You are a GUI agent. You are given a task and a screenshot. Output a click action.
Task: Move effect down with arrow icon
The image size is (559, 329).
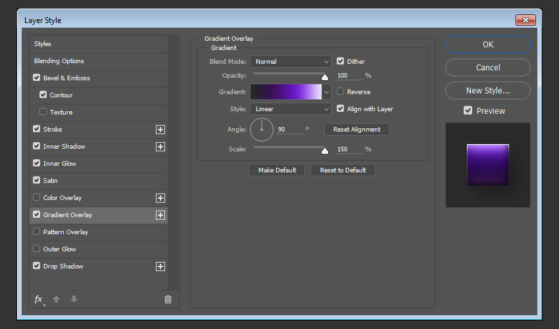(74, 299)
